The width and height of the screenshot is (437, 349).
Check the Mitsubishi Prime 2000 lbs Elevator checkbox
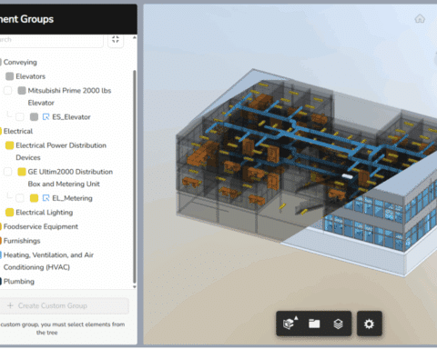click(7, 90)
